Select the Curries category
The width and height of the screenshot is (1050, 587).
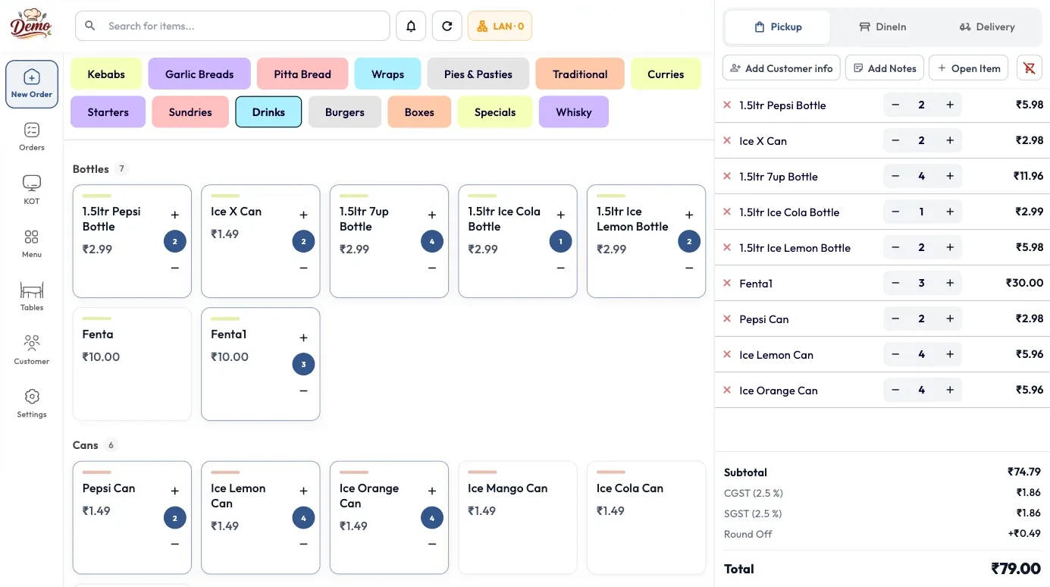point(666,74)
